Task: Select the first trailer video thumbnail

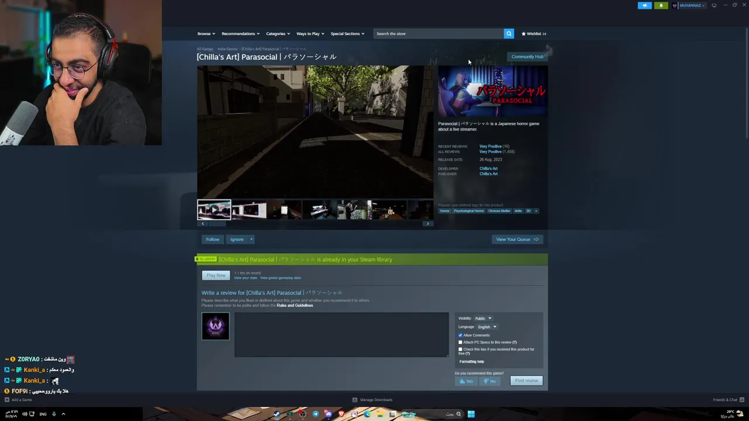Action: point(214,209)
